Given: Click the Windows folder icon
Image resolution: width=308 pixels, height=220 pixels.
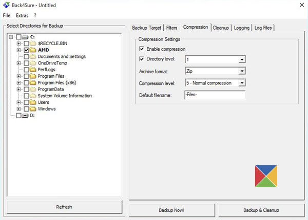Looking at the screenshot, I should tap(33, 109).
